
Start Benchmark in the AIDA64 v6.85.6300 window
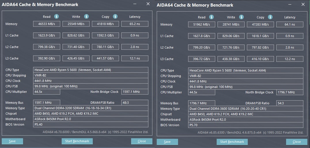(x=232, y=142)
